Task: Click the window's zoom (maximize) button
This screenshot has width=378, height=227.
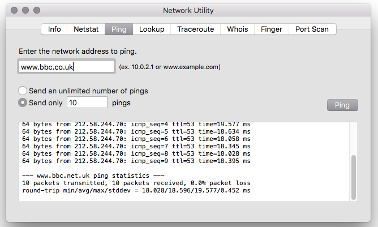Action: (x=37, y=10)
